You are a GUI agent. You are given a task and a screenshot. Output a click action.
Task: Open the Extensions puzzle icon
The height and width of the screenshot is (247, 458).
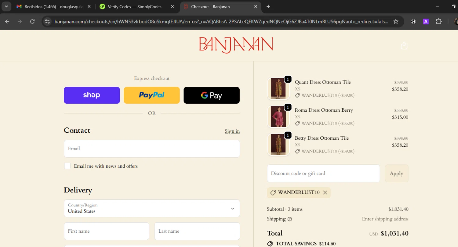[439, 21]
